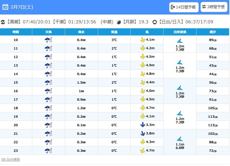Click the 1.5mm precipitation cell at 15時
This screenshot has height=166, width=230.
81,82
